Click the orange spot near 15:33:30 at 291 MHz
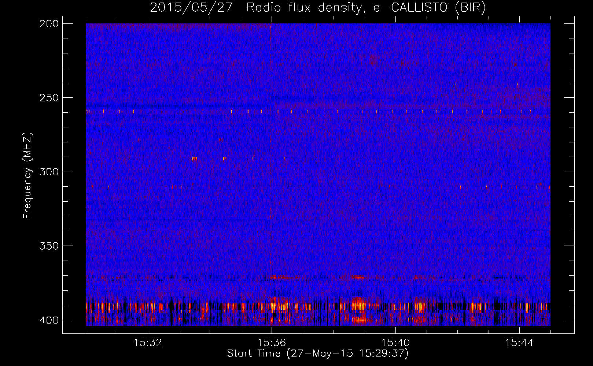This screenshot has width=593, height=366. pyautogui.click(x=194, y=158)
